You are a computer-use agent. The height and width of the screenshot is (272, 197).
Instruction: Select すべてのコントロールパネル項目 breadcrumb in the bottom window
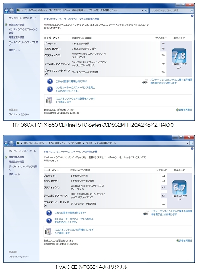(65, 143)
